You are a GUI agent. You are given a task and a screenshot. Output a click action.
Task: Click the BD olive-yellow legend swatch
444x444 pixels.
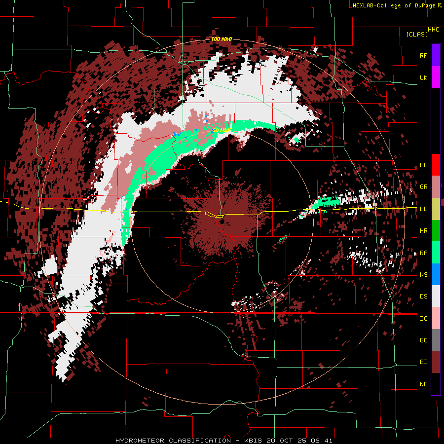[x=436, y=209]
